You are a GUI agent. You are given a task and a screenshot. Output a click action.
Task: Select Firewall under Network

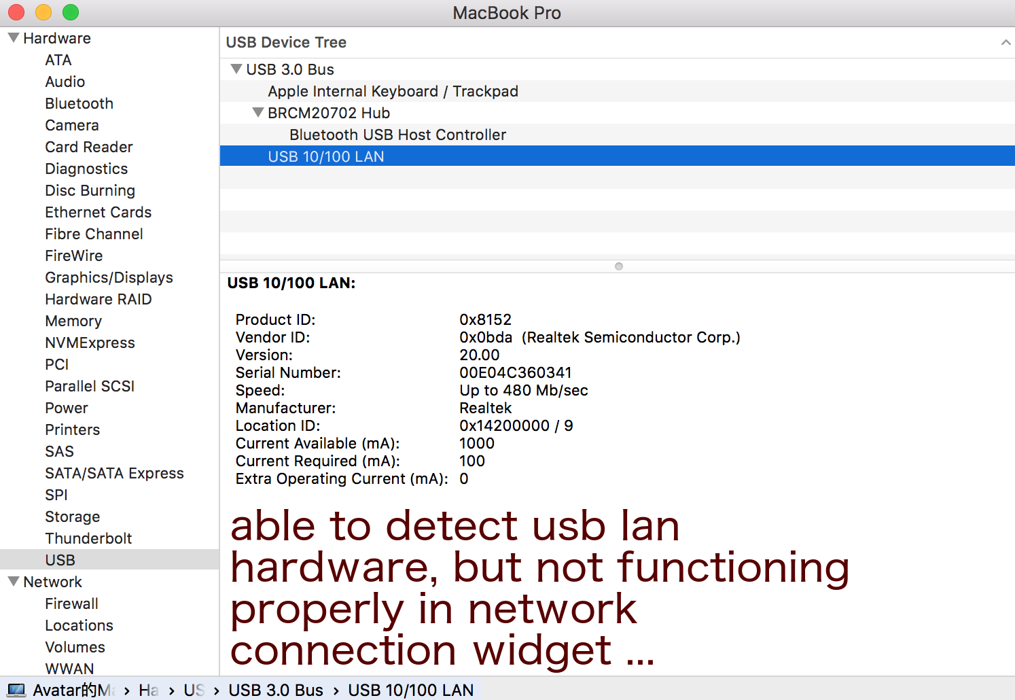[x=72, y=603]
